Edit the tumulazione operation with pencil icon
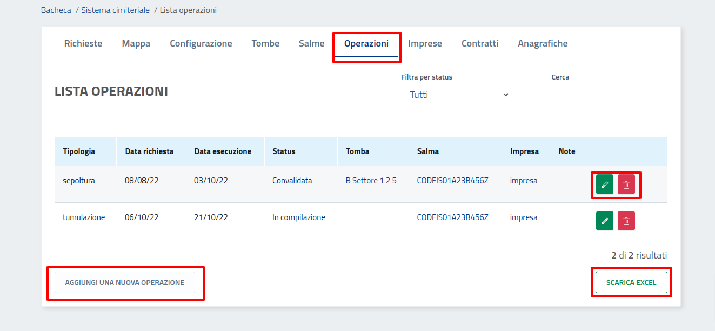The width and height of the screenshot is (715, 331). 605,221
